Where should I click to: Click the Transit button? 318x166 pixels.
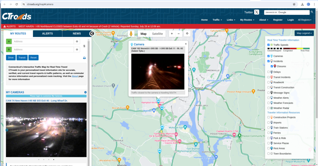[x=22, y=57]
